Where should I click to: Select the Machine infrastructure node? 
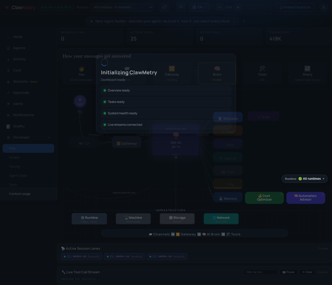tap(133, 219)
